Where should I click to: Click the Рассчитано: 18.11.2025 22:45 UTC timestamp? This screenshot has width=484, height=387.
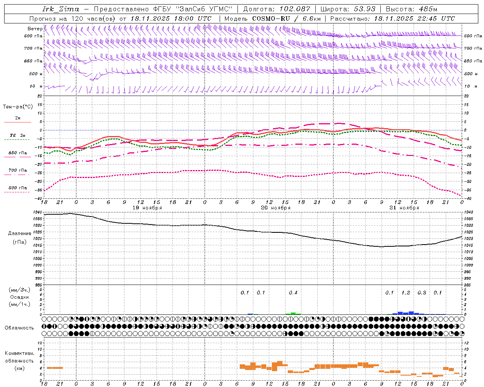(392, 19)
